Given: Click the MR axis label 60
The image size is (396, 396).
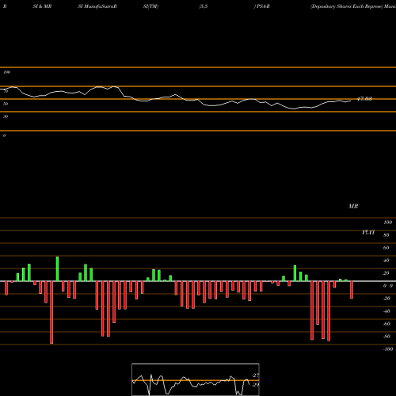Looking at the screenshot, I should tap(386, 248).
